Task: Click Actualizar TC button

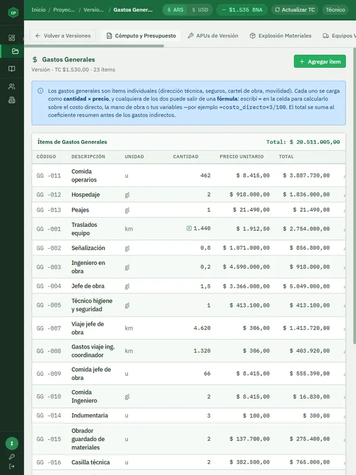Action: tap(295, 10)
